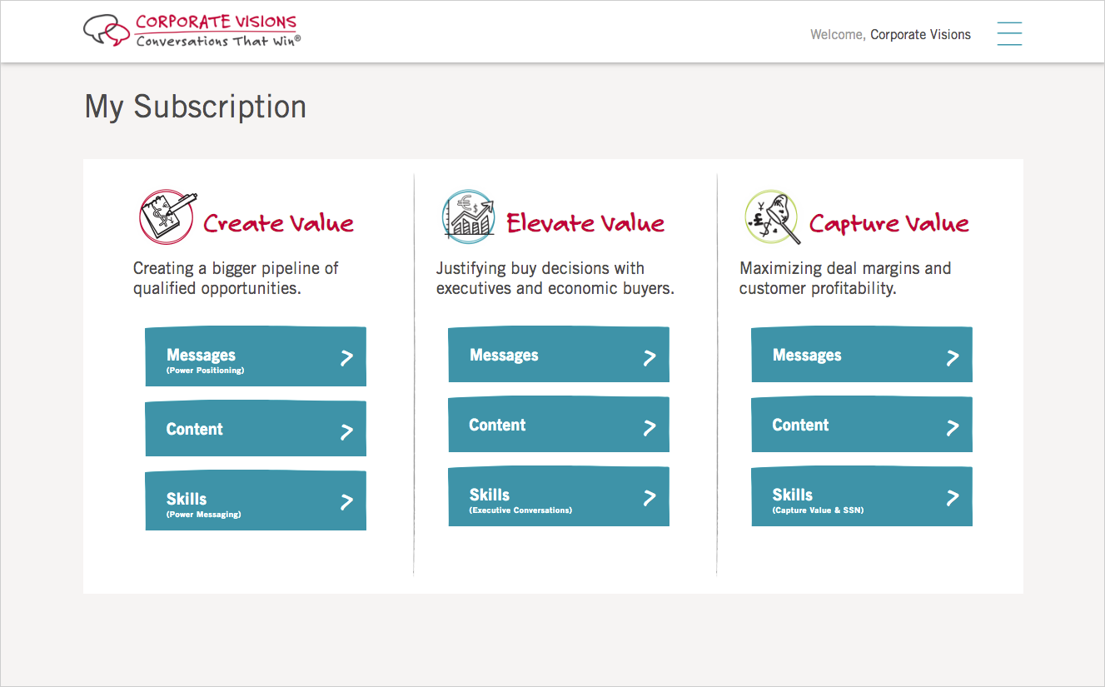Image resolution: width=1105 pixels, height=687 pixels.
Task: Open Skills (Power Messaging) button
Action: [256, 500]
